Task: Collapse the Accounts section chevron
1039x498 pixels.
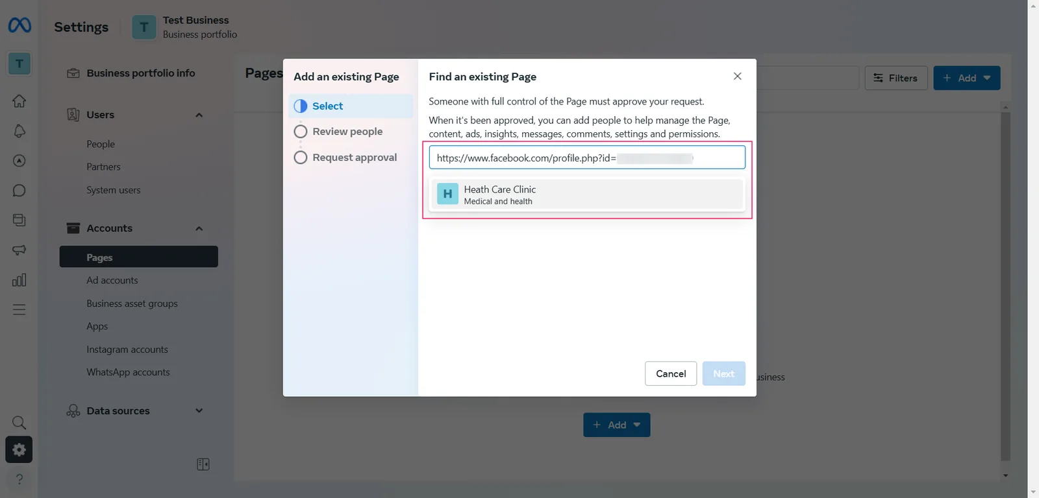Action: (x=199, y=228)
